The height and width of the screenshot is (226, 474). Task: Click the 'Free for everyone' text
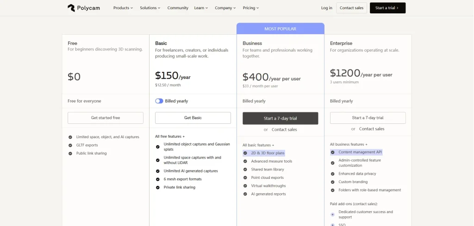click(84, 101)
